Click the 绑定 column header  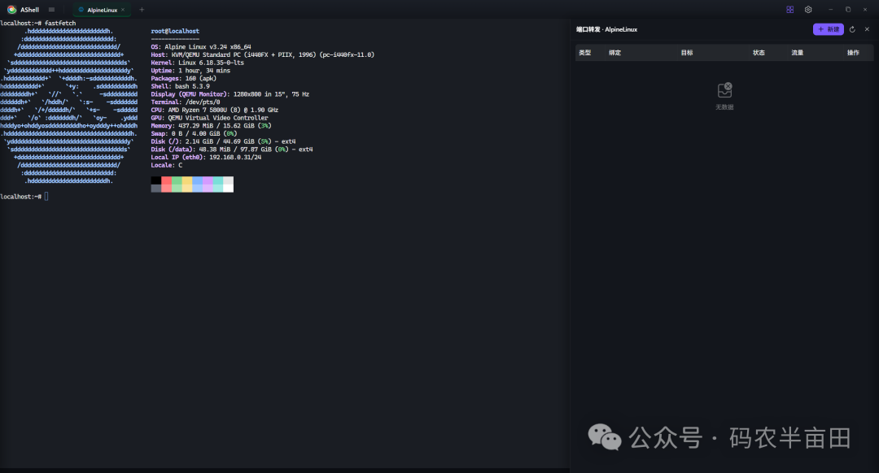pyautogui.click(x=615, y=53)
